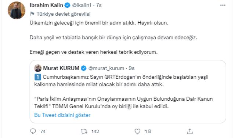Click the 142 retweet count
Screen dimensions: 235x138
(95, 131)
